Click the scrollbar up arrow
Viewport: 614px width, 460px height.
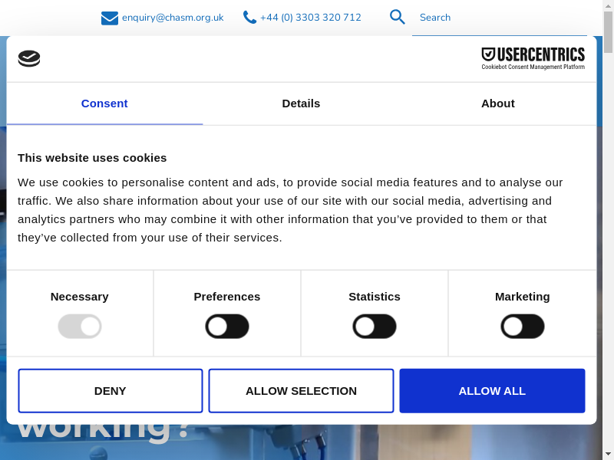coord(608,6)
